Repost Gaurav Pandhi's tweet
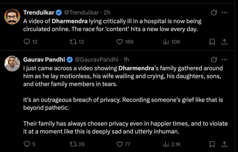The image size is (238, 152). pos(73,144)
